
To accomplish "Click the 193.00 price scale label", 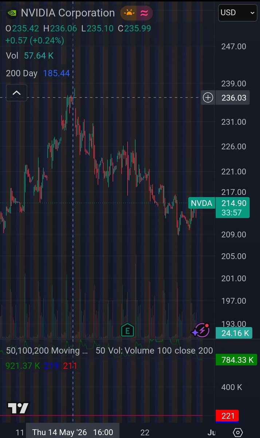I will click(x=233, y=324).
